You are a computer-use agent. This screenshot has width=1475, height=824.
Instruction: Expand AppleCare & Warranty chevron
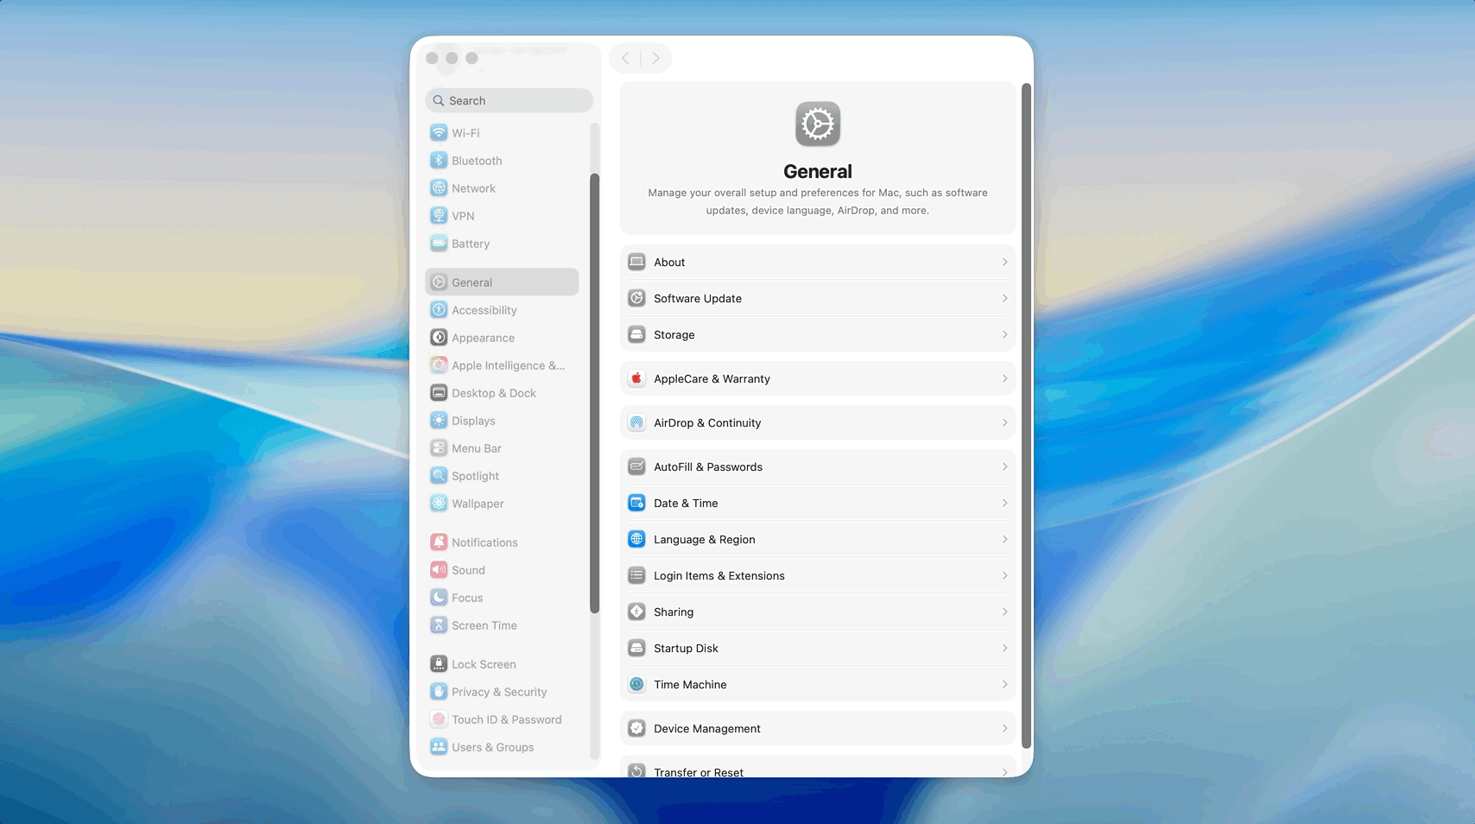[x=1004, y=378]
